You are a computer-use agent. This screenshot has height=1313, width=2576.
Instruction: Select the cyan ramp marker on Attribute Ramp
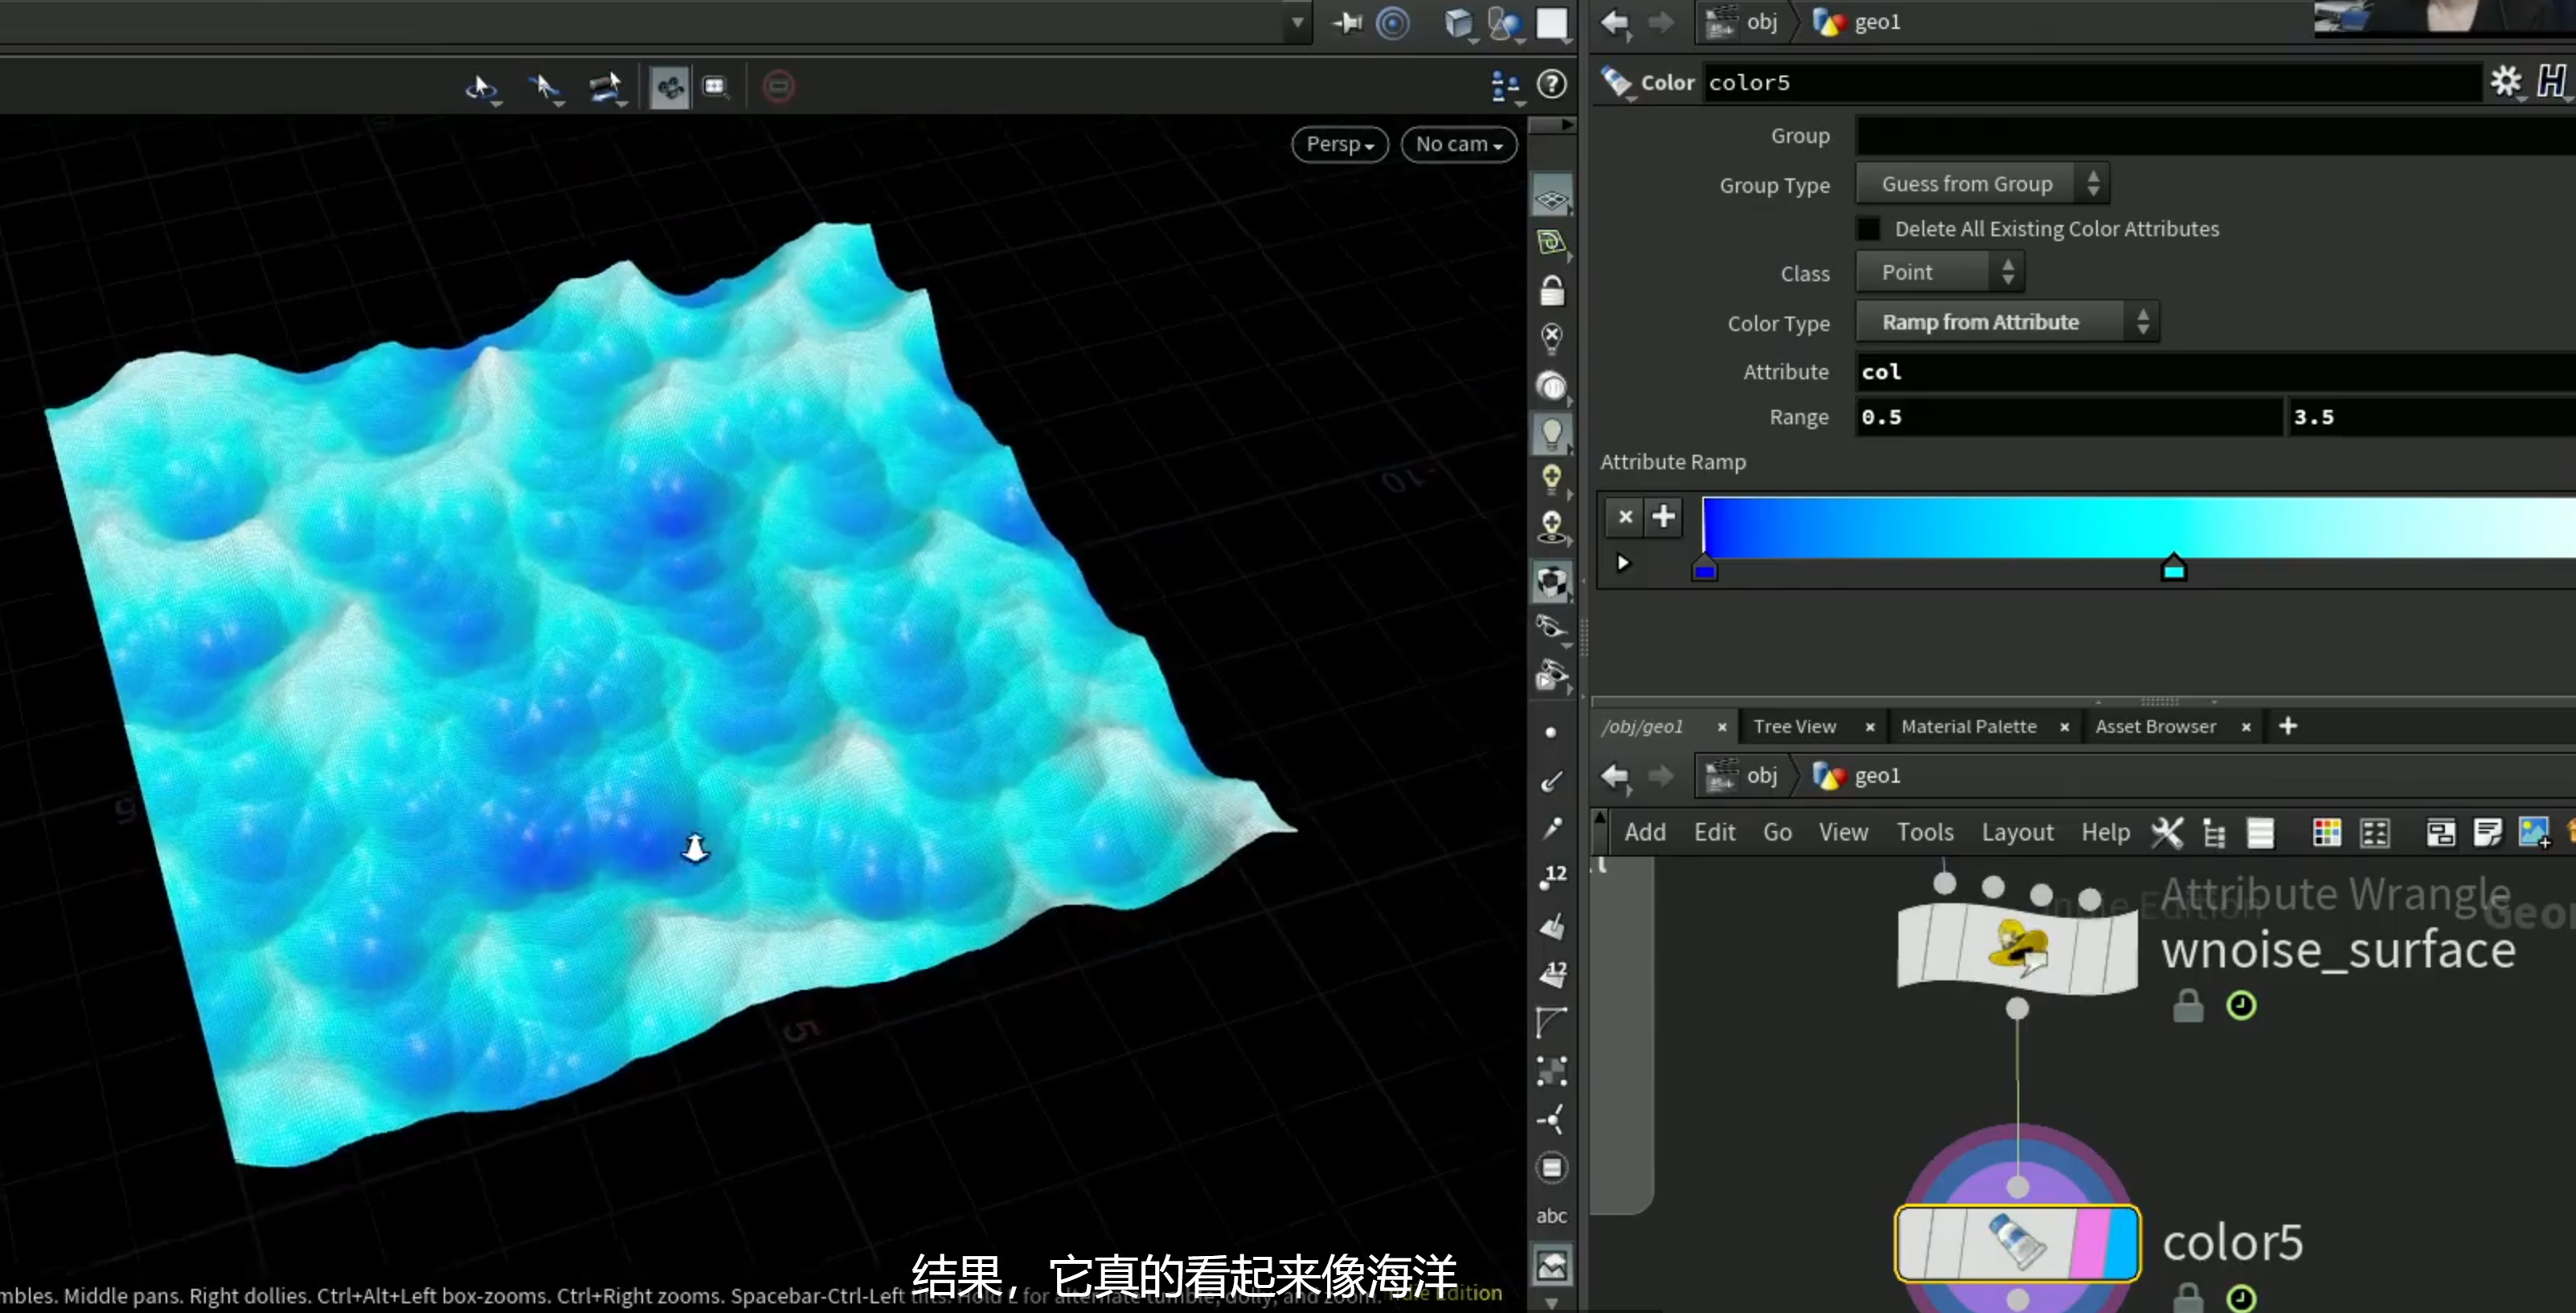pyautogui.click(x=2173, y=568)
